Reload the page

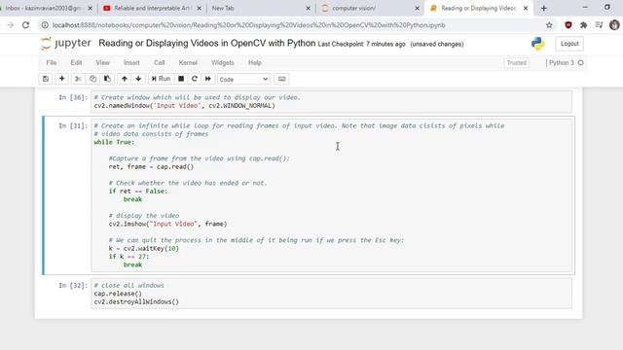tap(26, 25)
